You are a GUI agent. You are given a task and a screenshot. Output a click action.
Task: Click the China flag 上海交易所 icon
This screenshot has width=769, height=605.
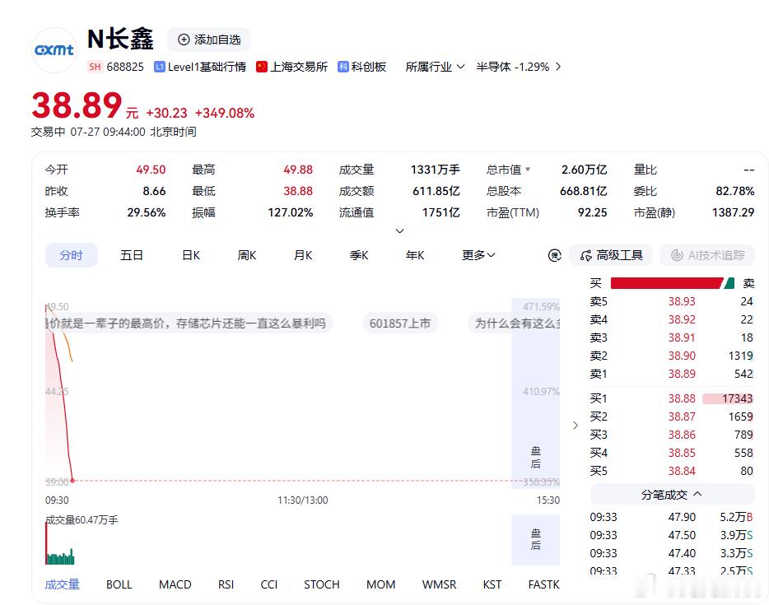262,67
